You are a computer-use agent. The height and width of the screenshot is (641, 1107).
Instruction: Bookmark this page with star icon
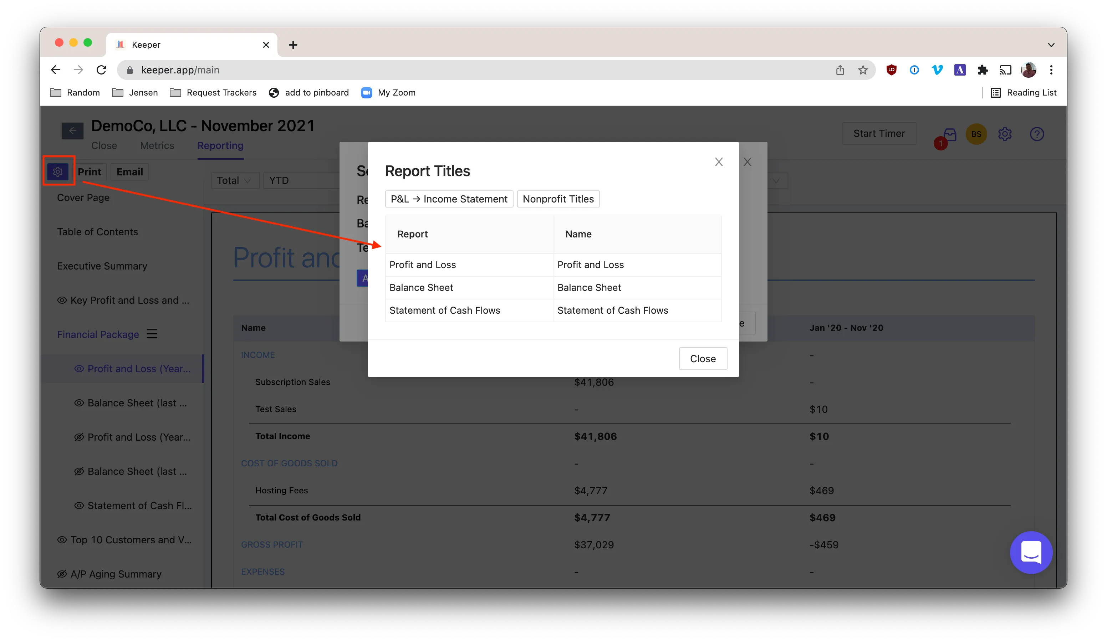tap(863, 70)
